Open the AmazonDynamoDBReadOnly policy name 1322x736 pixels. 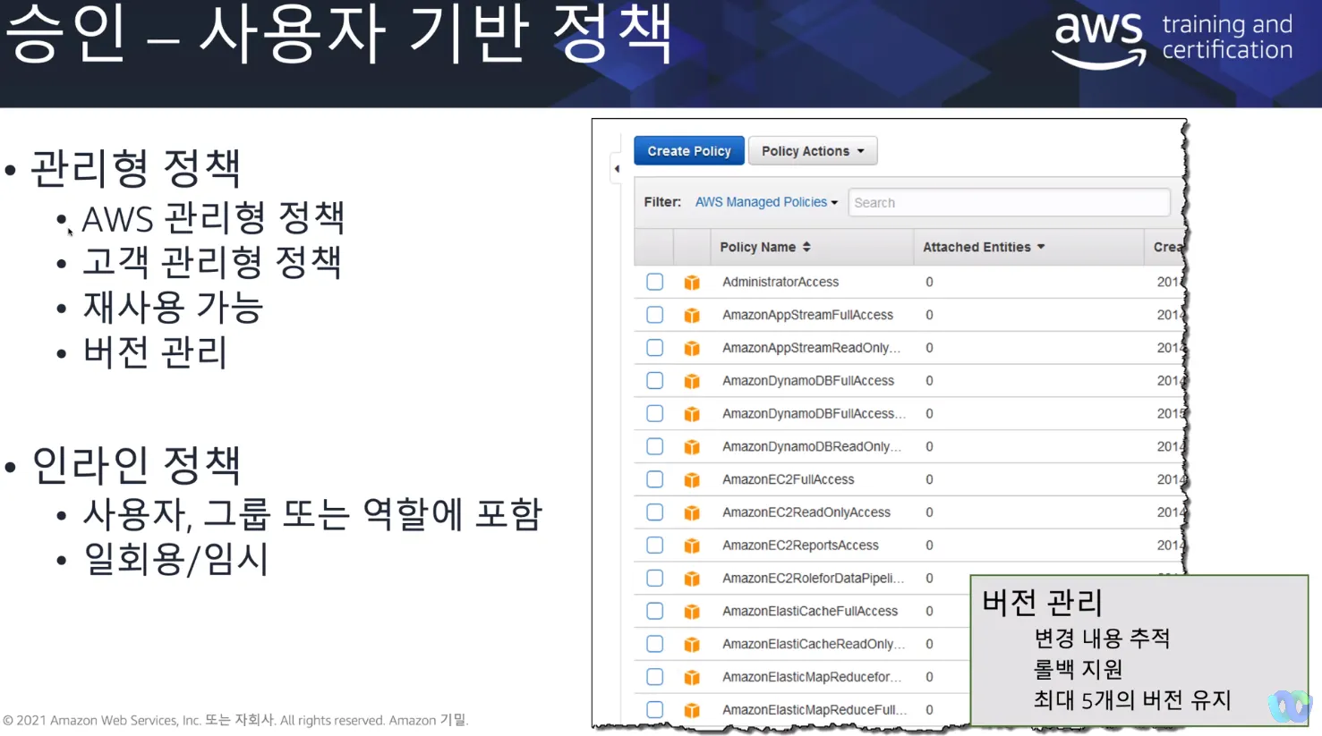[x=811, y=446]
